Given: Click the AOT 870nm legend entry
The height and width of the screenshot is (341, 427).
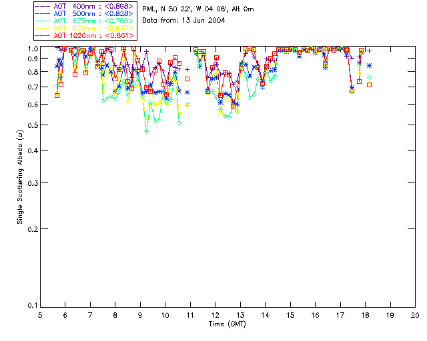Looking at the screenshot, I should [84, 28].
